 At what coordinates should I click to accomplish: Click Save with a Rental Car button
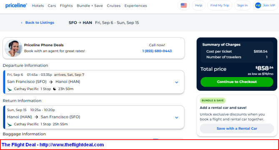pyautogui.click(x=237, y=128)
